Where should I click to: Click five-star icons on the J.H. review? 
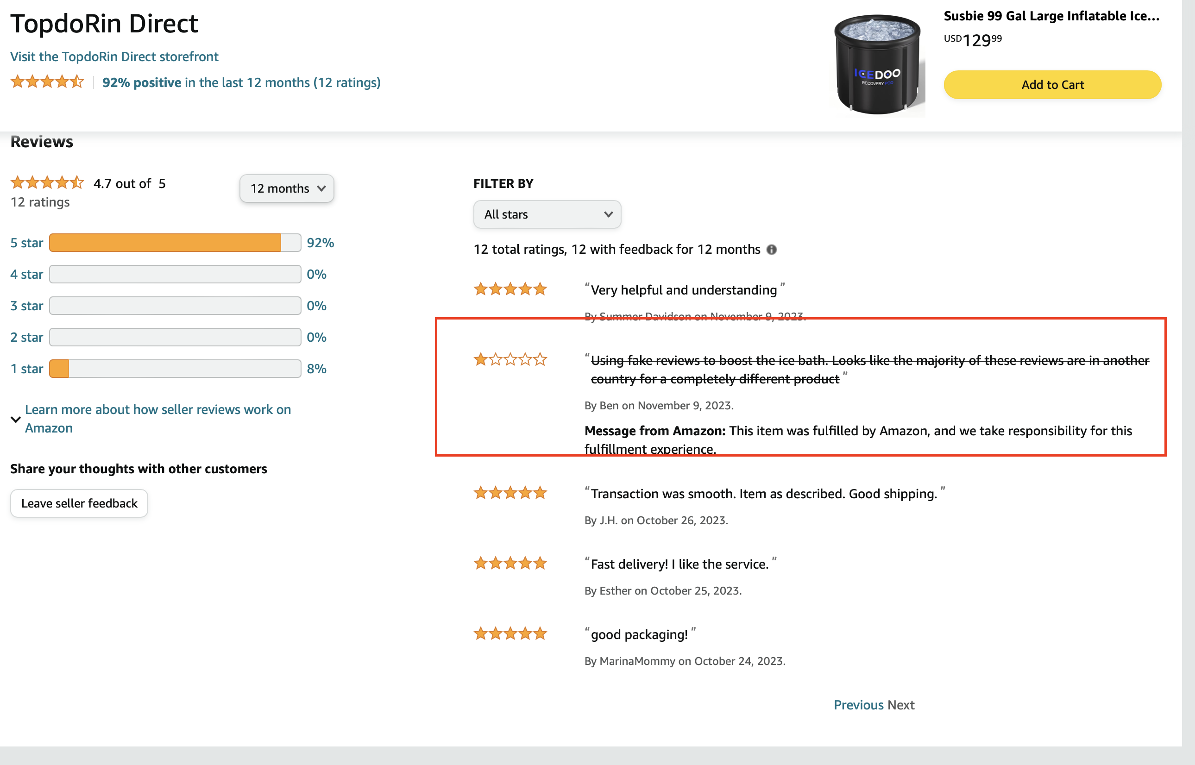510,493
